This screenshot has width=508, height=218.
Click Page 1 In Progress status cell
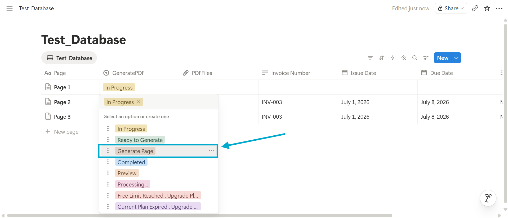tap(139, 87)
